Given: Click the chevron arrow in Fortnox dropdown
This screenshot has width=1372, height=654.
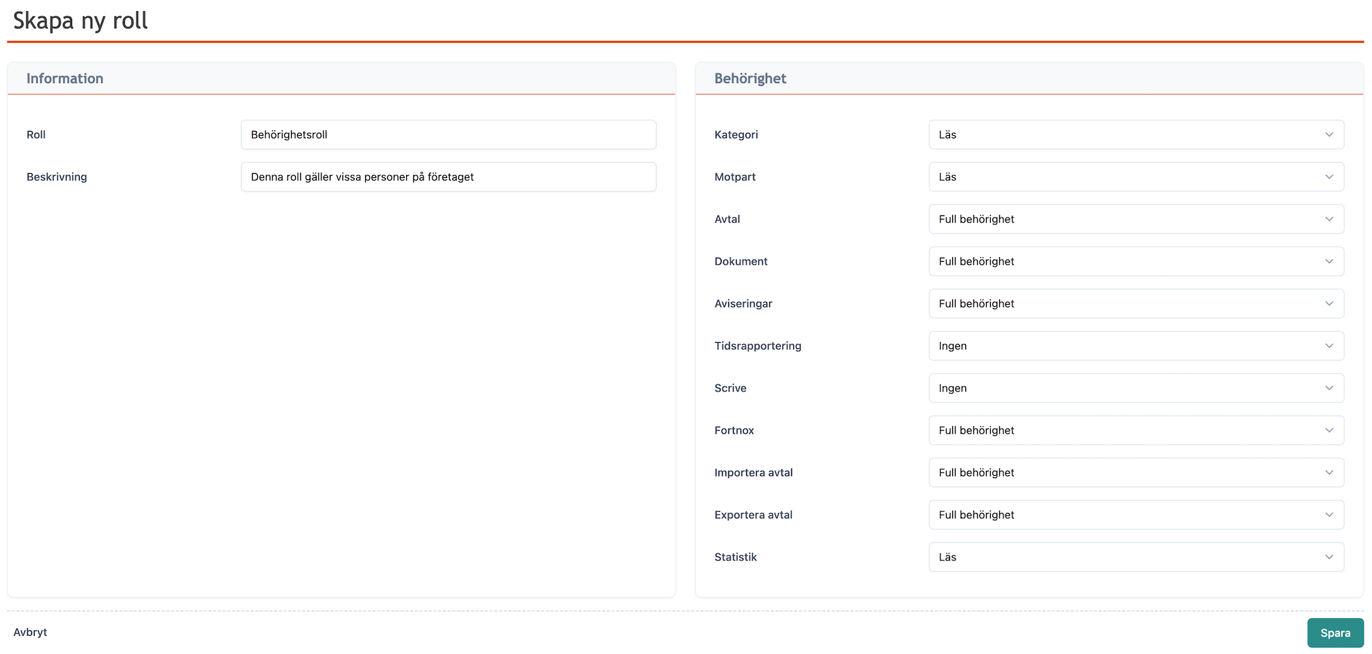Looking at the screenshot, I should 1328,430.
